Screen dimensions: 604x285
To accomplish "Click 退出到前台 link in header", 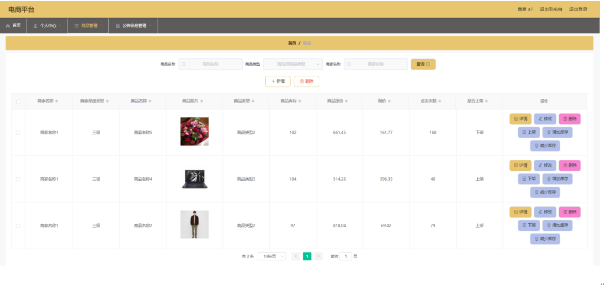I will point(551,10).
